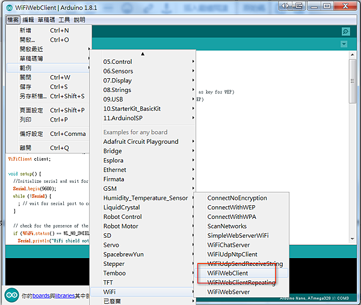Screen dimensions: 361x305
Task: Expand the SpacebrewYun submenu
Action: pos(143,254)
